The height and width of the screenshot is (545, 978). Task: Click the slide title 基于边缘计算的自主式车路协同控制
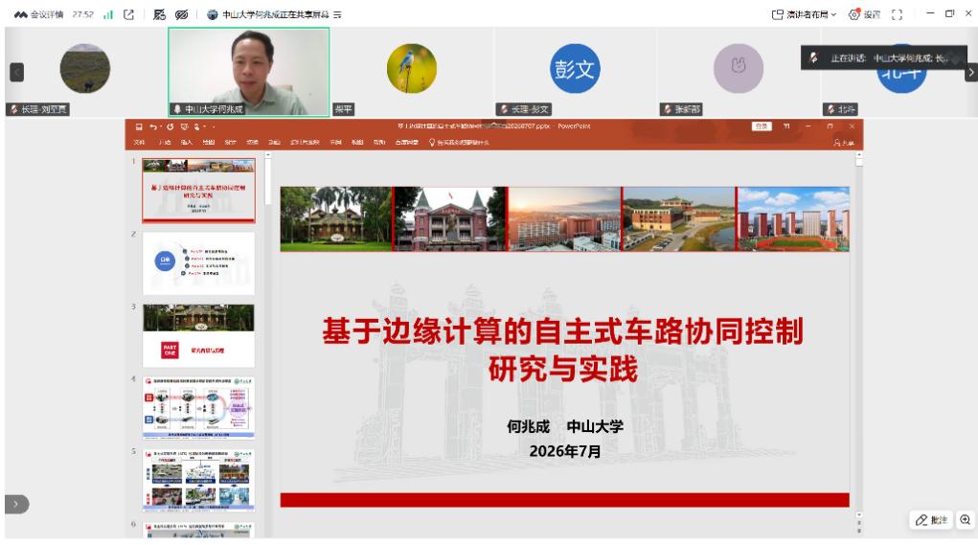[x=563, y=330]
